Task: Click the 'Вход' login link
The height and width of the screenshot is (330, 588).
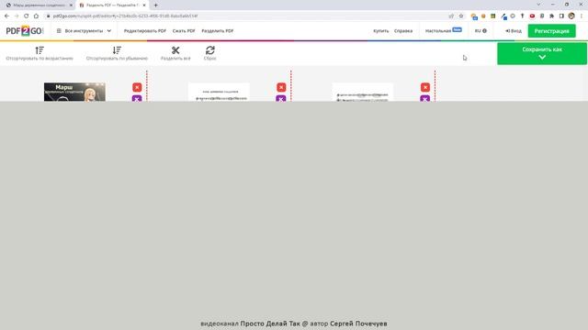Action: [513, 31]
